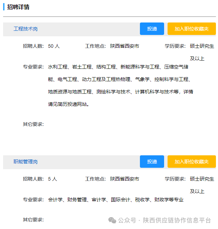Click 硕士研究生及以上 under 职能管理岗
The width and height of the screenshot is (218, 229).
202,185
